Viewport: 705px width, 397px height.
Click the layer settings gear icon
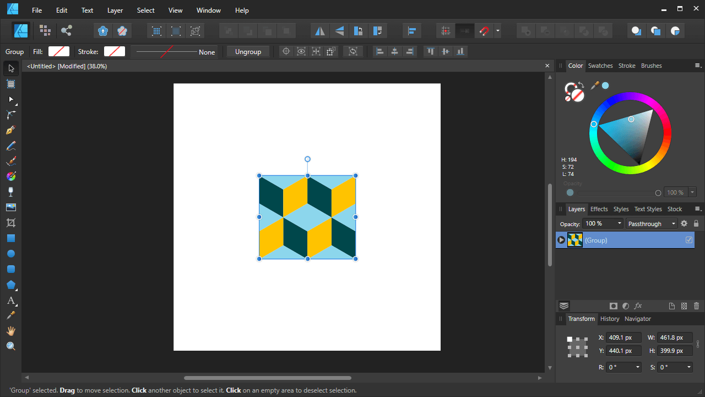(x=684, y=223)
